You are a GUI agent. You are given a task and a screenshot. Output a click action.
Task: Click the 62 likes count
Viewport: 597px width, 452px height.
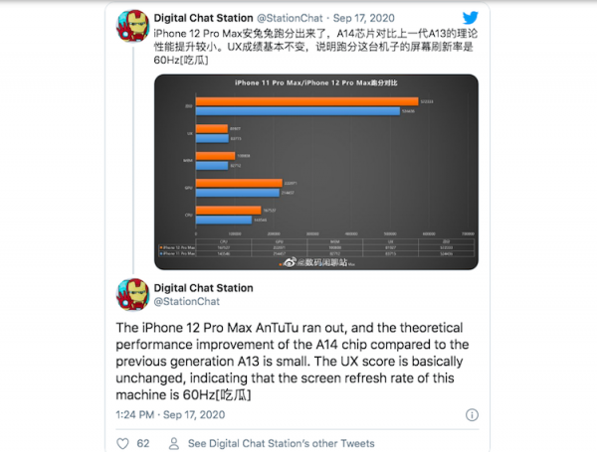point(142,443)
